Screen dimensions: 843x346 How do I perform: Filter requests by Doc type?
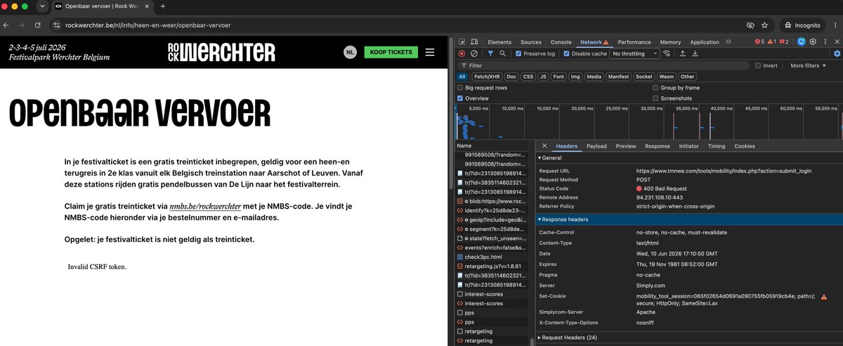(512, 76)
